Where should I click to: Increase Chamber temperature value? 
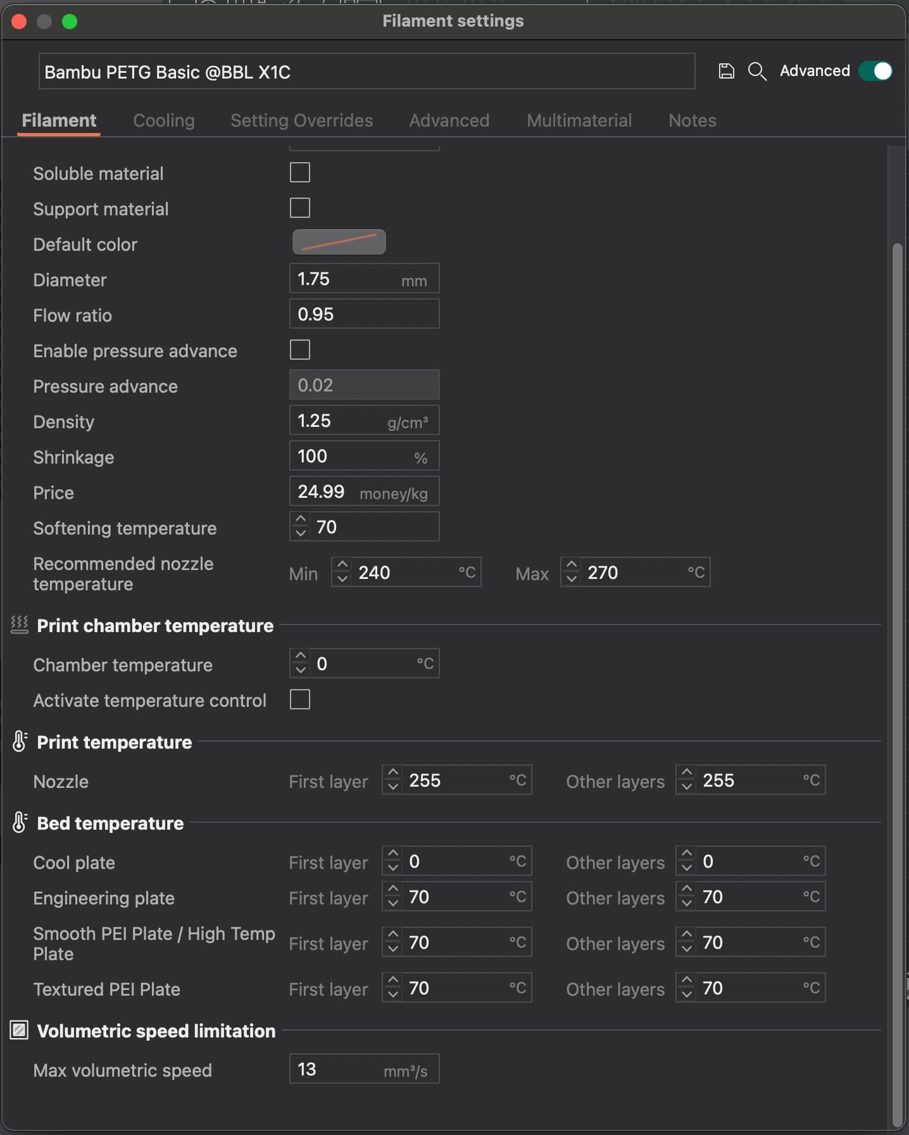[301, 656]
